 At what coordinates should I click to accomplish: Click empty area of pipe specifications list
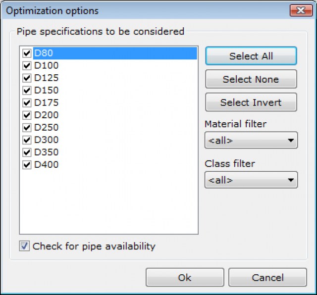[109, 203]
